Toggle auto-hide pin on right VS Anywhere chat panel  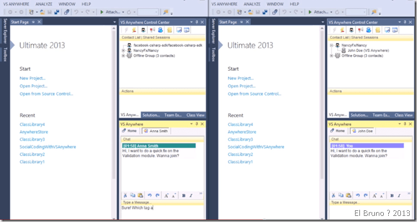pyautogui.click(x=405, y=124)
